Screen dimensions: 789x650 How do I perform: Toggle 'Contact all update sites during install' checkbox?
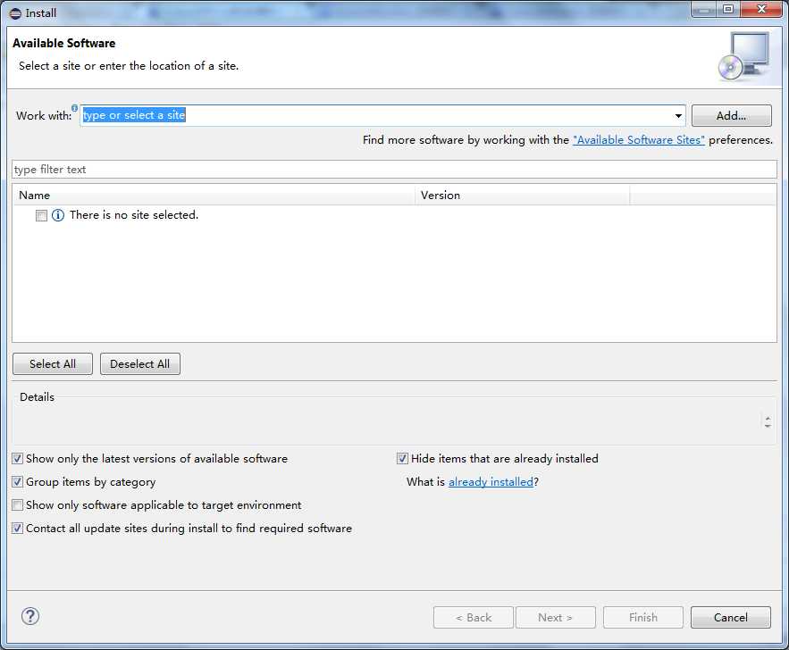[x=18, y=528]
